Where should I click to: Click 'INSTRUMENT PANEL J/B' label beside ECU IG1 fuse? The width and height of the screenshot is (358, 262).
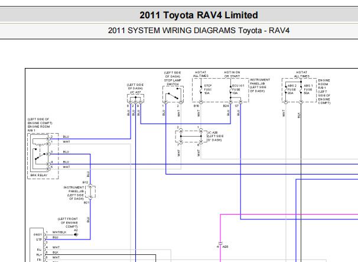point(260,82)
